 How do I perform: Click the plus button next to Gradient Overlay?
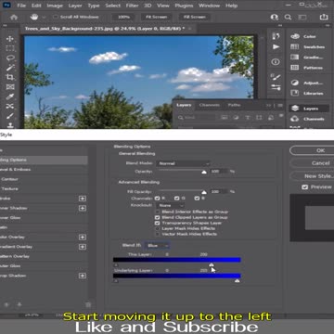coord(83,247)
